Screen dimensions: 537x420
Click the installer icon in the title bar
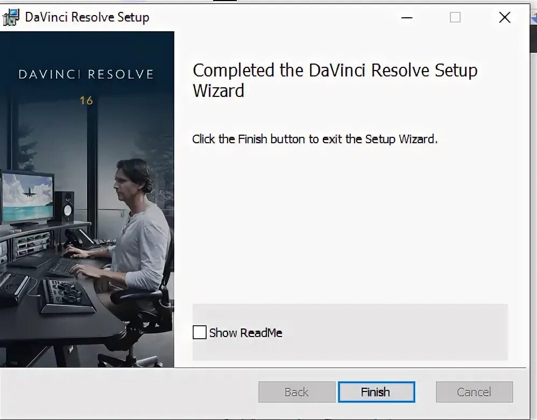point(10,17)
